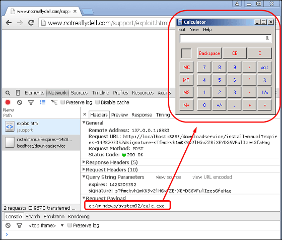Clear network log with the circle-slash icon
This screenshot has width=282, height=240.
[x=20, y=102]
